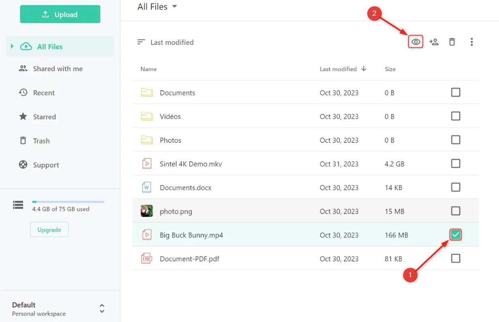
Task: Click the Starred star icon
Action: tap(23, 117)
